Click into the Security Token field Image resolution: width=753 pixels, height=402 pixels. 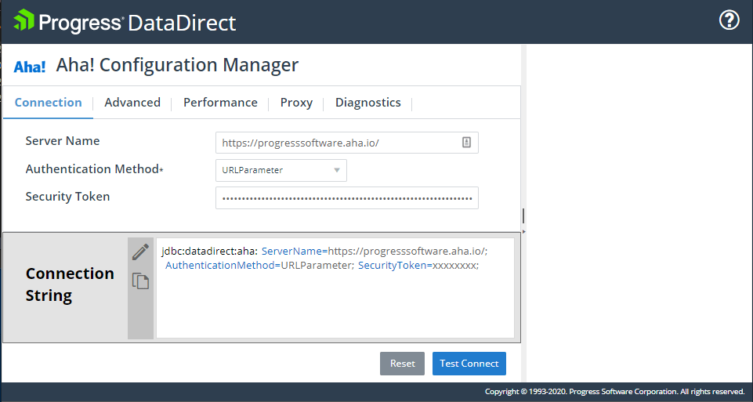pos(346,198)
